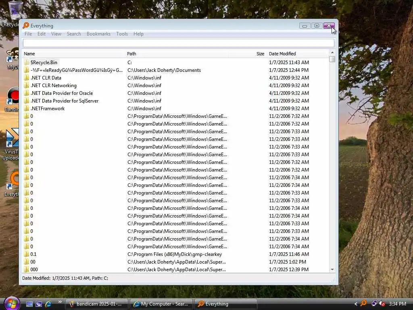Select the $Recycle.Bin folder icon

26,63
